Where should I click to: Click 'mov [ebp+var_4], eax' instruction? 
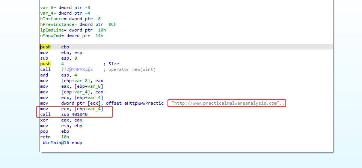click(x=72, y=92)
